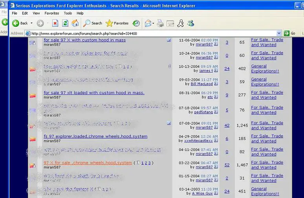Click the page icon in Address bar
The image size is (304, 198).
pos(28,33)
